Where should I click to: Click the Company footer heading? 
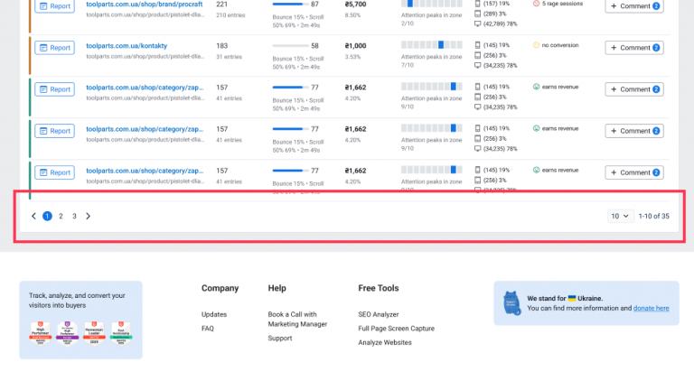click(220, 288)
